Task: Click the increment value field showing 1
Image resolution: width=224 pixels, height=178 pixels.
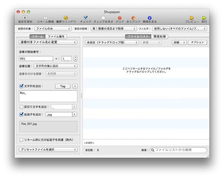Action: (66, 59)
